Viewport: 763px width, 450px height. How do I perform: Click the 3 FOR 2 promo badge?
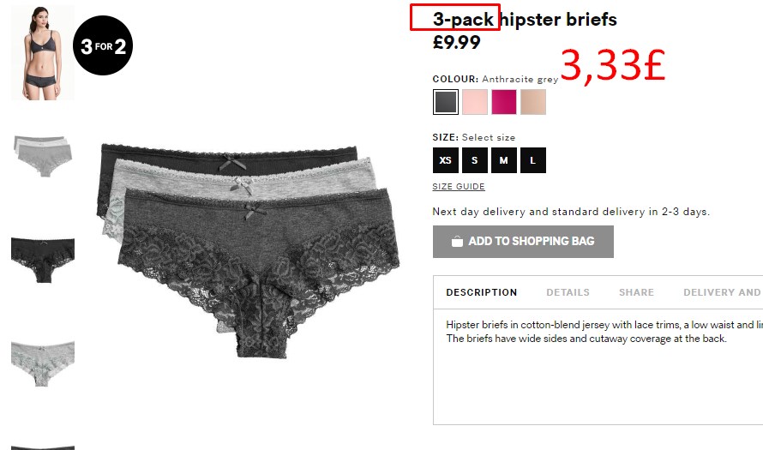(103, 45)
